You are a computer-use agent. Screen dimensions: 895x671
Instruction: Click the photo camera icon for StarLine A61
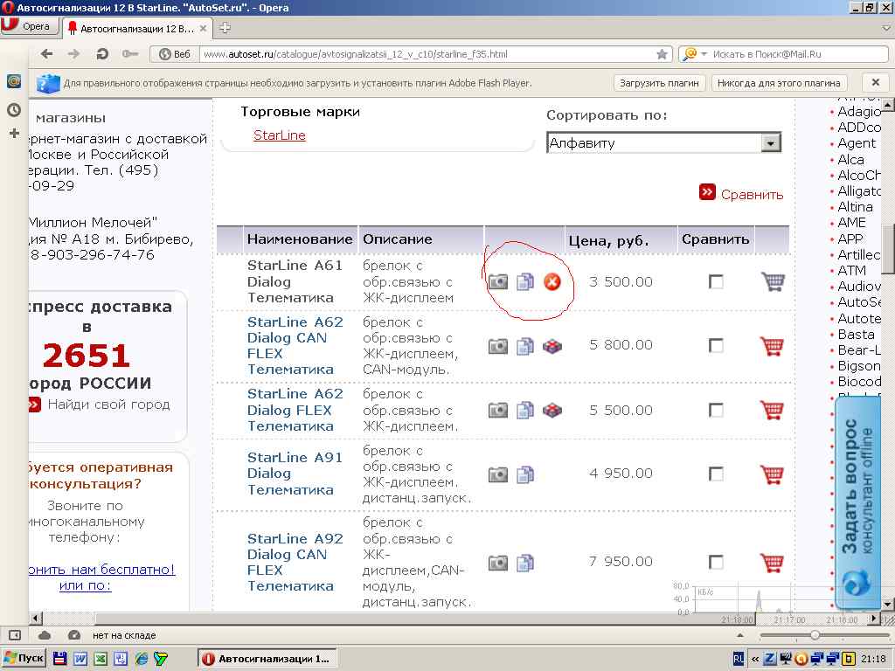coord(497,281)
